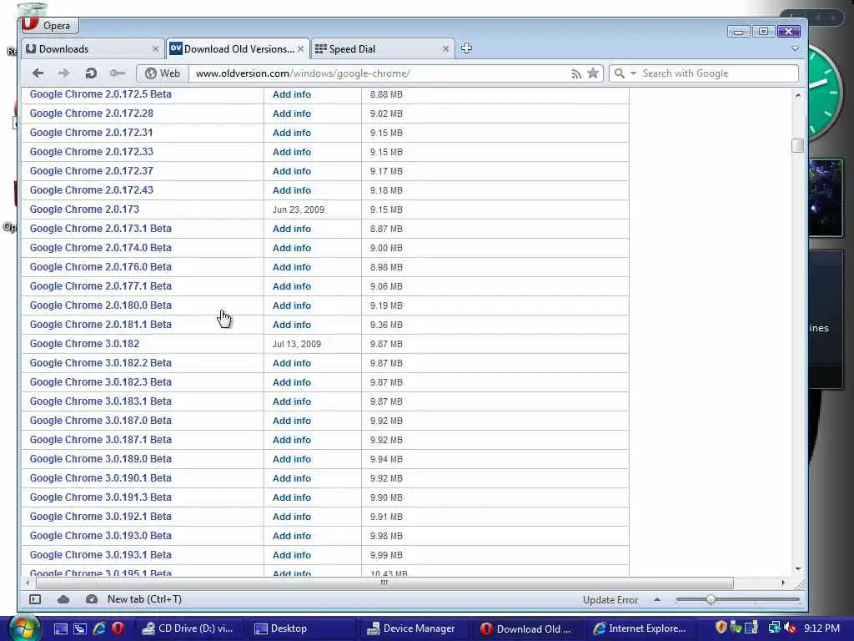Switch to Internet Explorer taskbar button

pos(640,628)
